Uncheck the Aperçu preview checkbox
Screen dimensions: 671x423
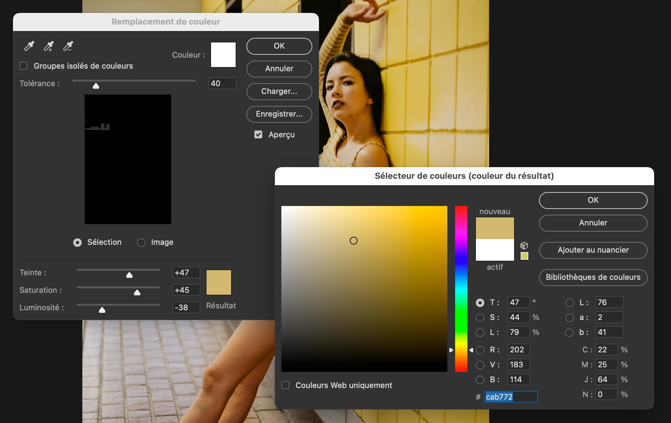click(x=258, y=134)
